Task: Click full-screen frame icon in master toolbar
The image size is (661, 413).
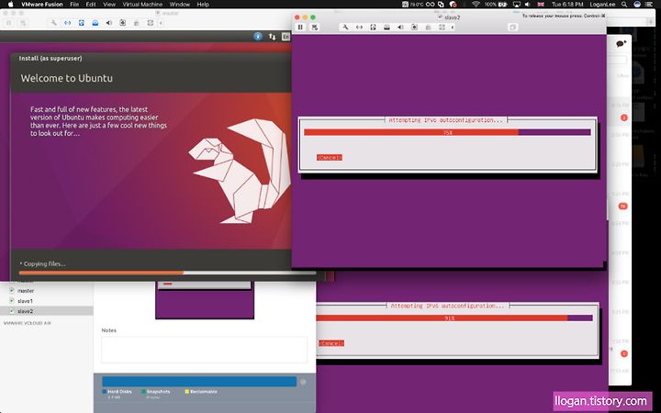Action: [150, 23]
